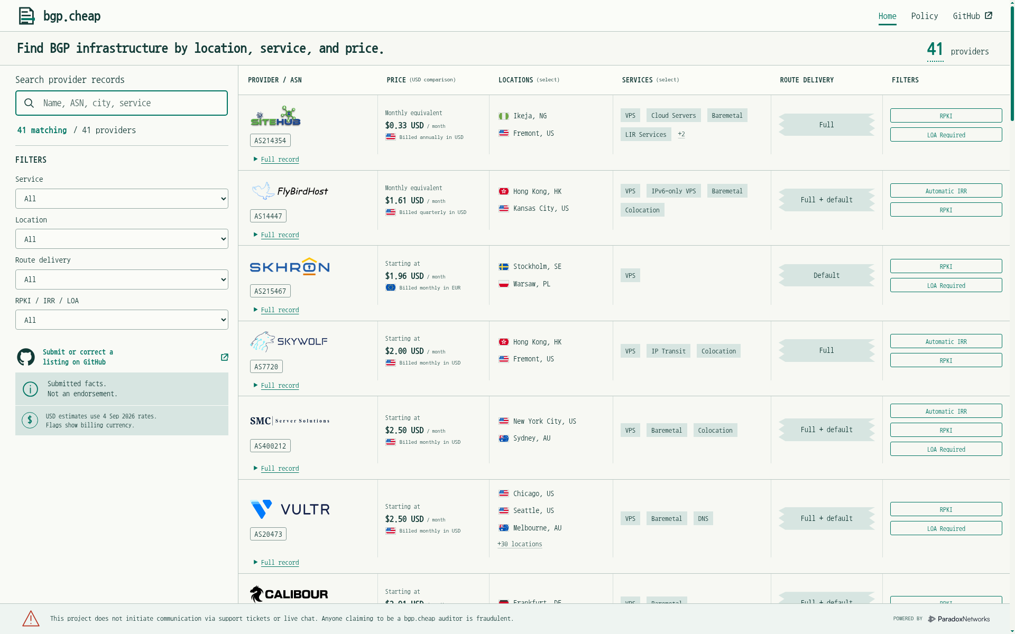Show SiteHub's +2 more services
Screen dimensions: 1015x634
point(681,134)
